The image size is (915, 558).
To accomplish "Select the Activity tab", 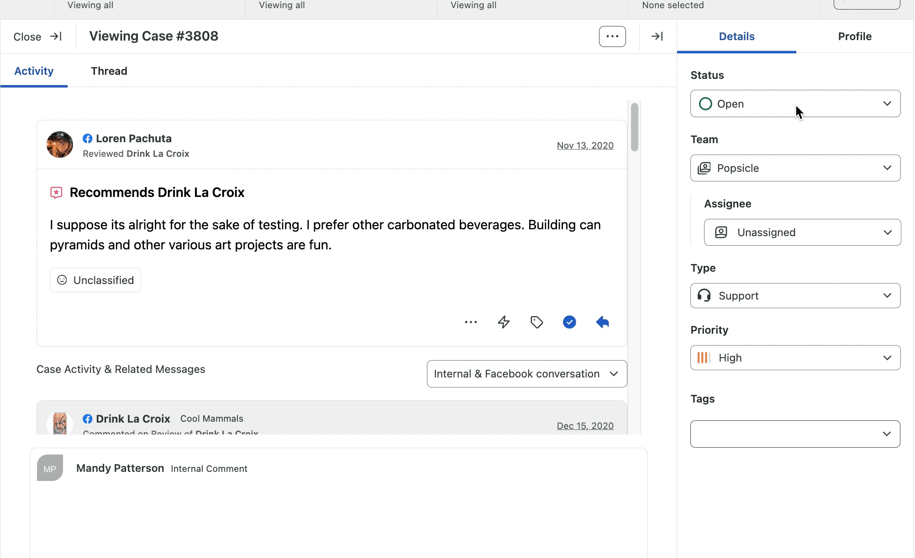I will (x=34, y=71).
